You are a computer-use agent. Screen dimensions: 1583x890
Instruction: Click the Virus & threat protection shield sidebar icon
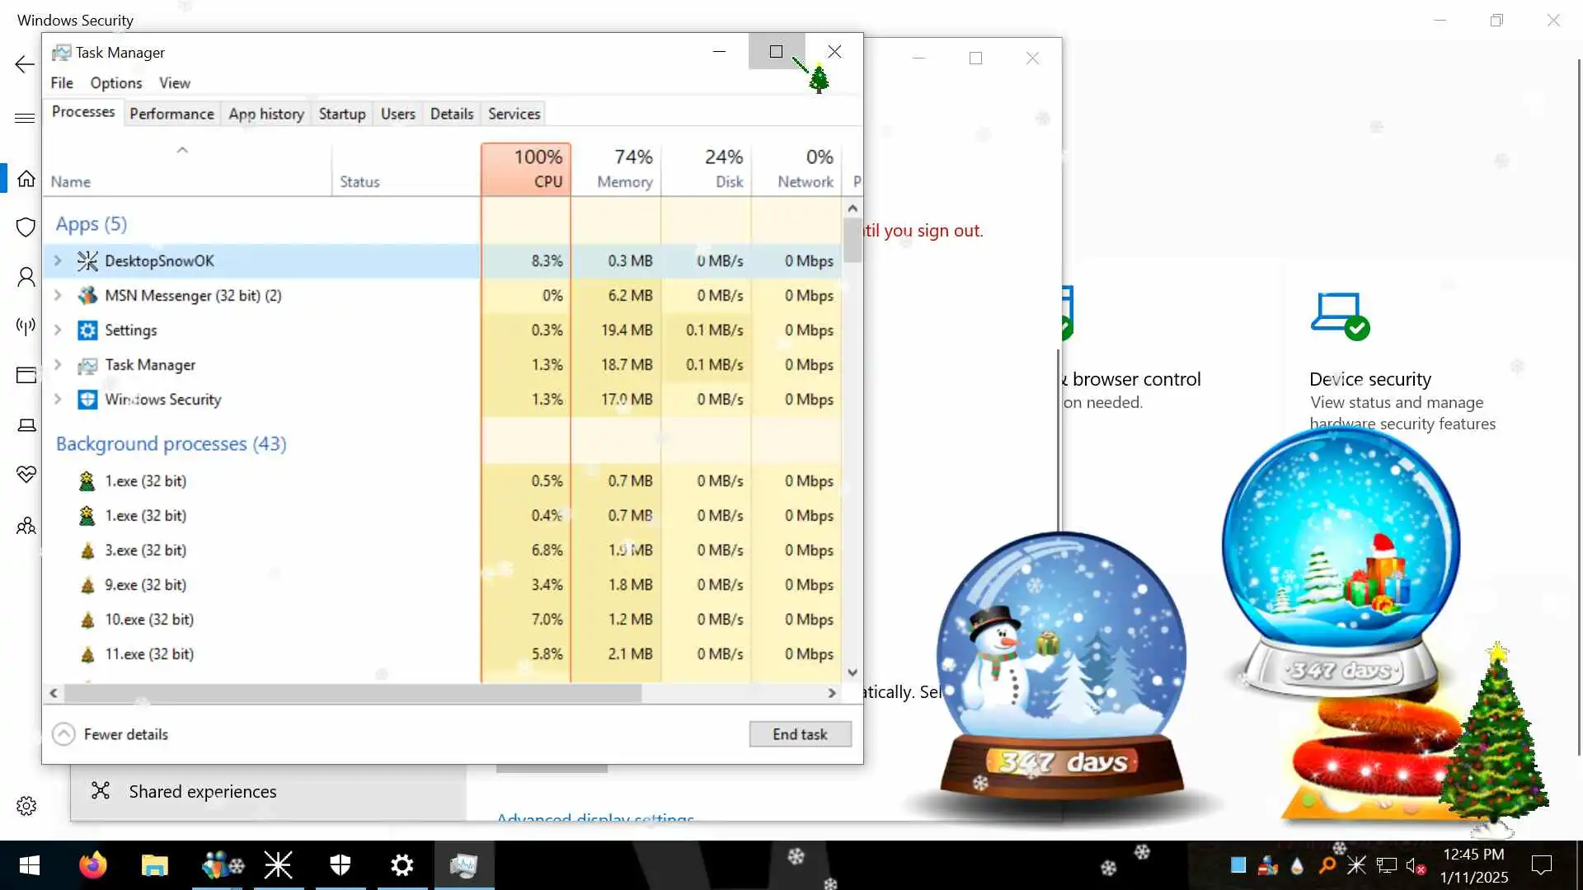point(26,227)
